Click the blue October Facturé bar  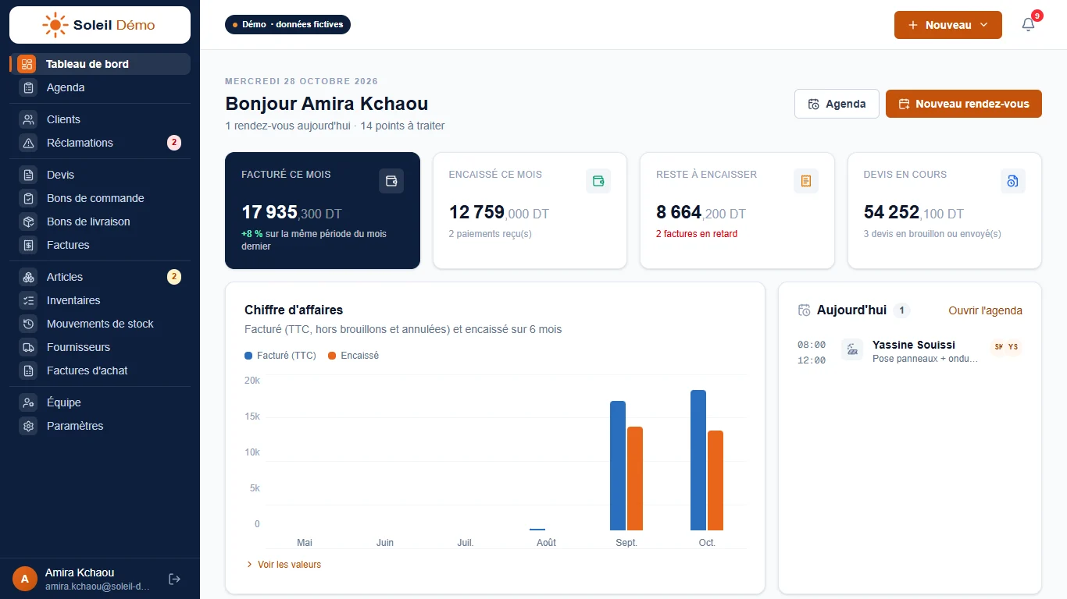(698, 460)
